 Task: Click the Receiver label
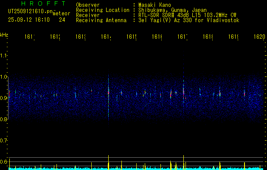click(x=88, y=15)
